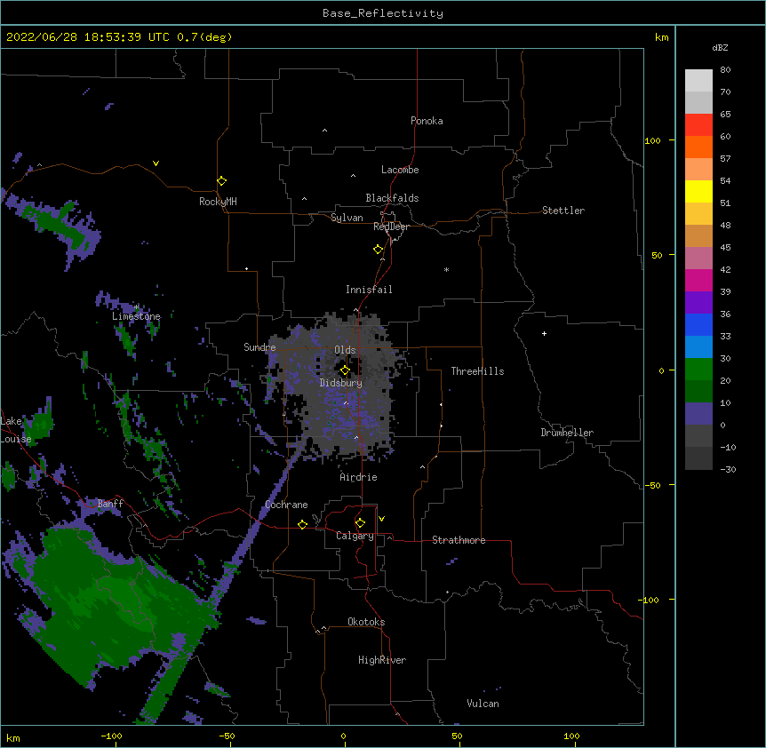Screen dimensions: 766x748
Task: Pick the green 30-20 dBZ swatch
Action: pyautogui.click(x=698, y=370)
